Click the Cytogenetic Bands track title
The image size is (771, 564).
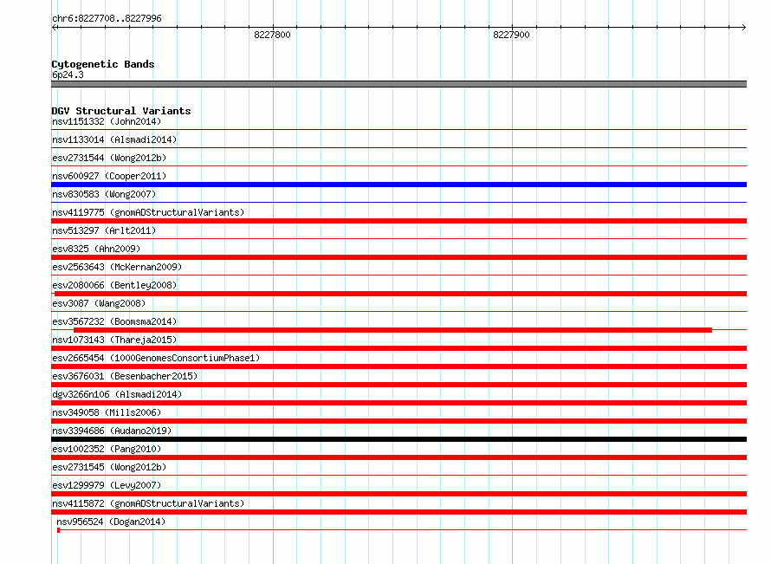[103, 64]
